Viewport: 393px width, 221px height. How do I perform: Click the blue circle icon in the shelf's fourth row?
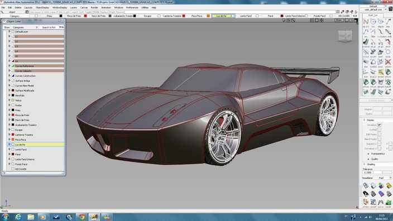pos(388,52)
